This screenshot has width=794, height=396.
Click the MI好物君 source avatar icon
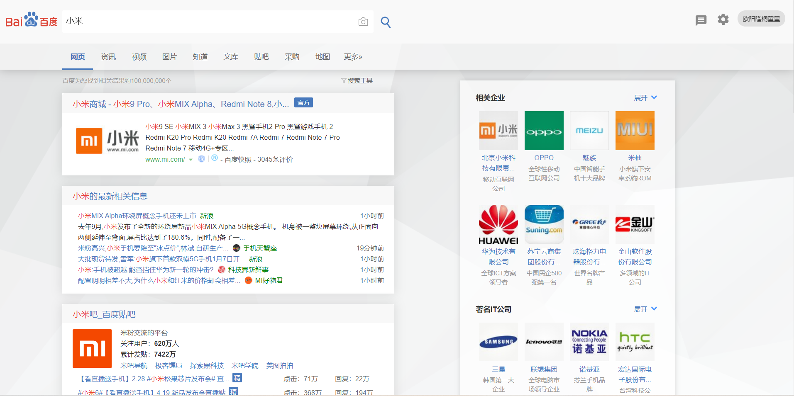pyautogui.click(x=249, y=280)
